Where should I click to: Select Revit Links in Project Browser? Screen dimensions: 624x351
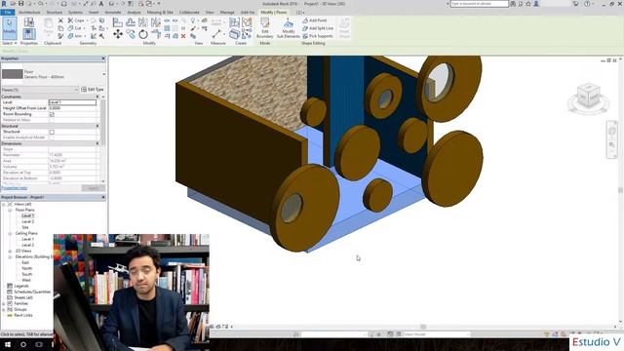(x=23, y=315)
